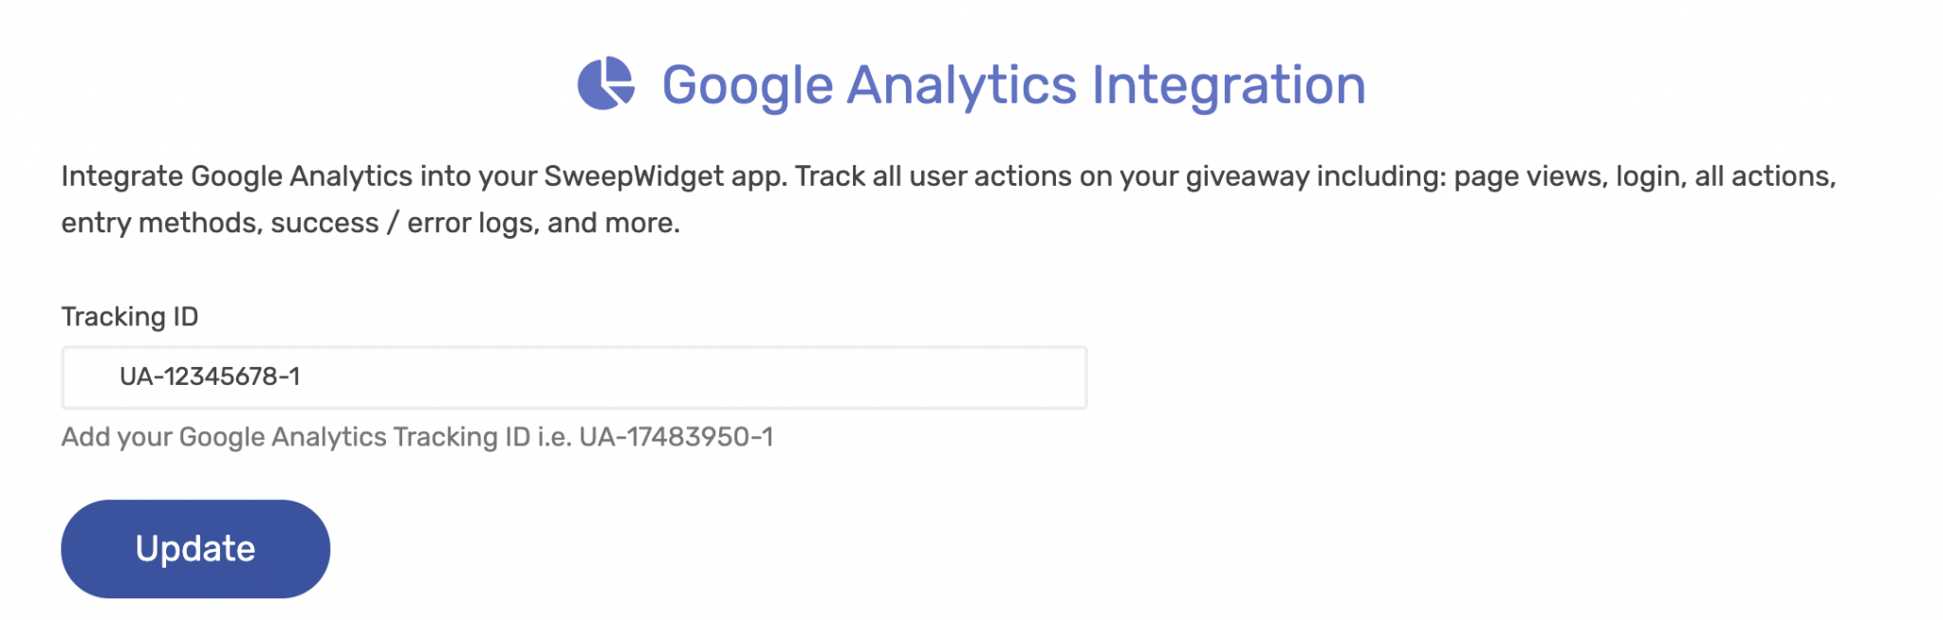Click the rounded Update action button
This screenshot has height=620, width=1943.
click(194, 548)
